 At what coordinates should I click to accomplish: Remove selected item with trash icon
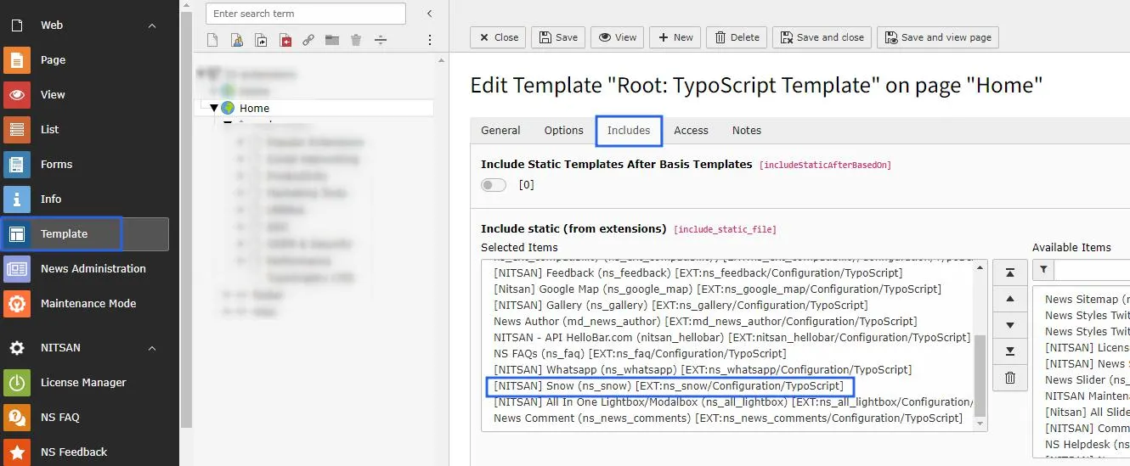click(x=1009, y=378)
